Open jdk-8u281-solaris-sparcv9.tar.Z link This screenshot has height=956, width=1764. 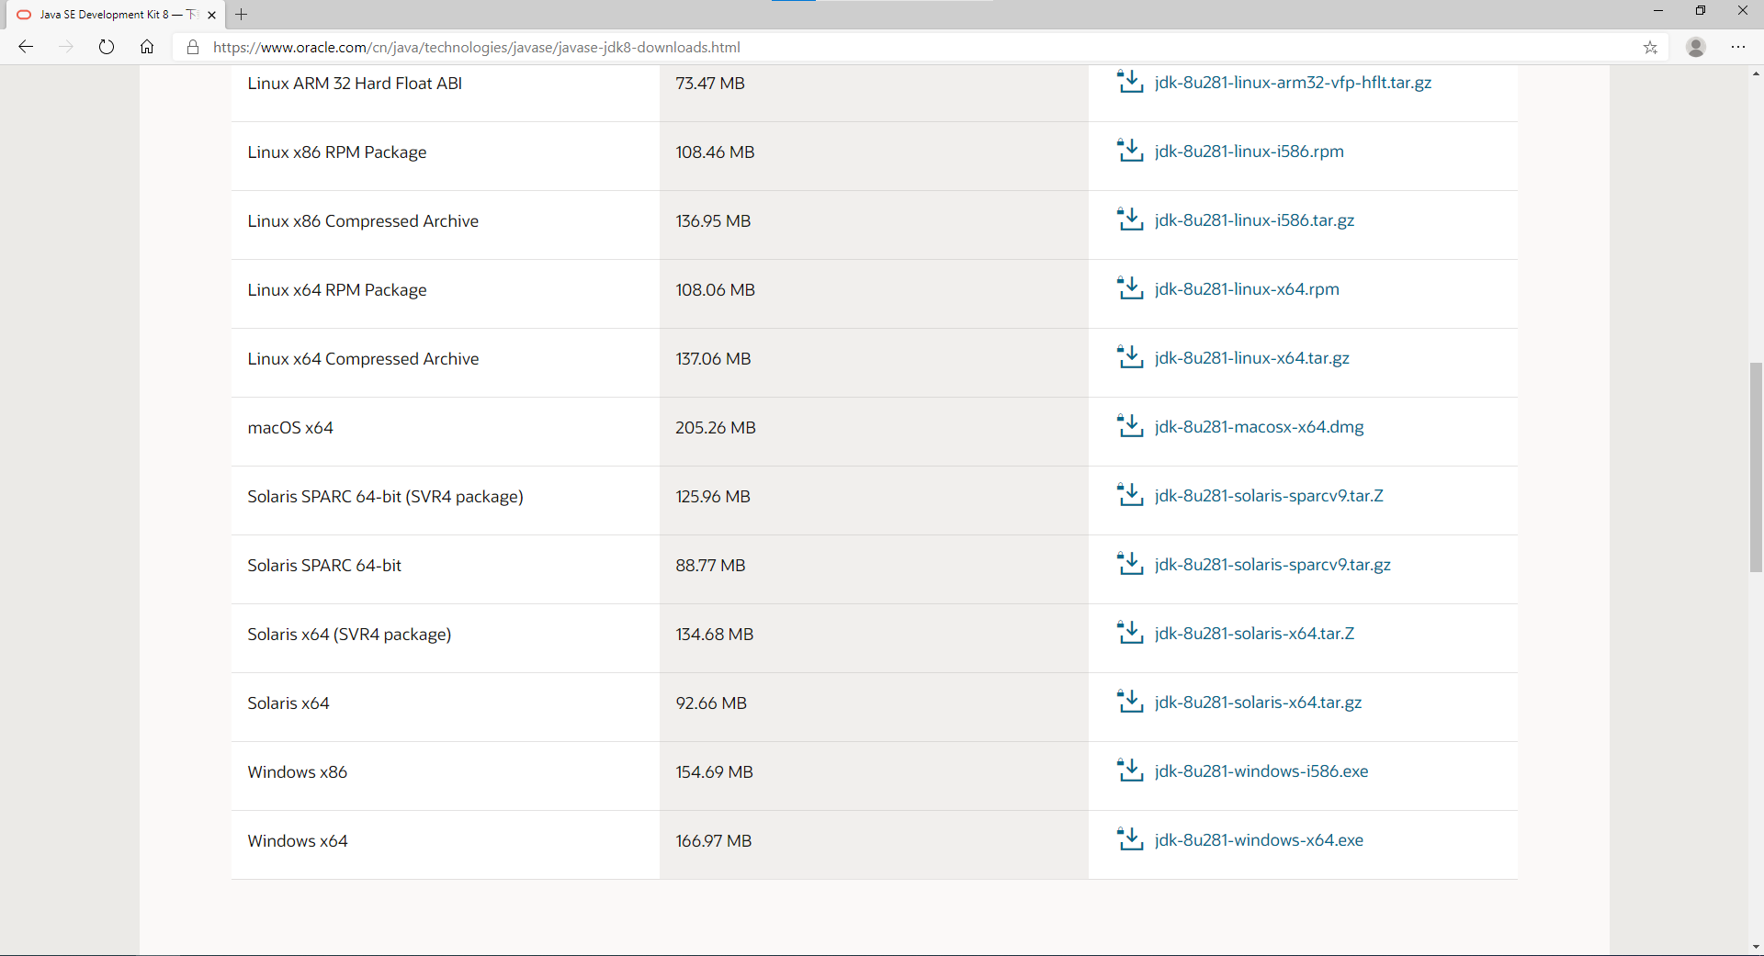point(1268,496)
